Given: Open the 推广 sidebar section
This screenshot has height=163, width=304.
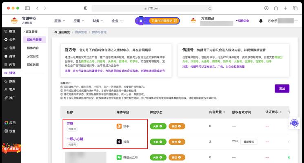Looking at the screenshot, I should coord(10,98).
